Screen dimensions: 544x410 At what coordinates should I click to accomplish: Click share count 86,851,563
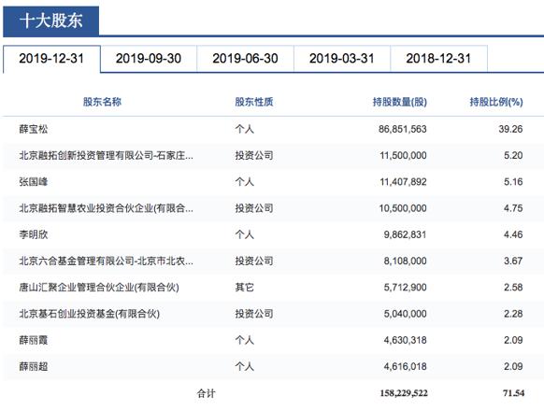[x=403, y=129]
